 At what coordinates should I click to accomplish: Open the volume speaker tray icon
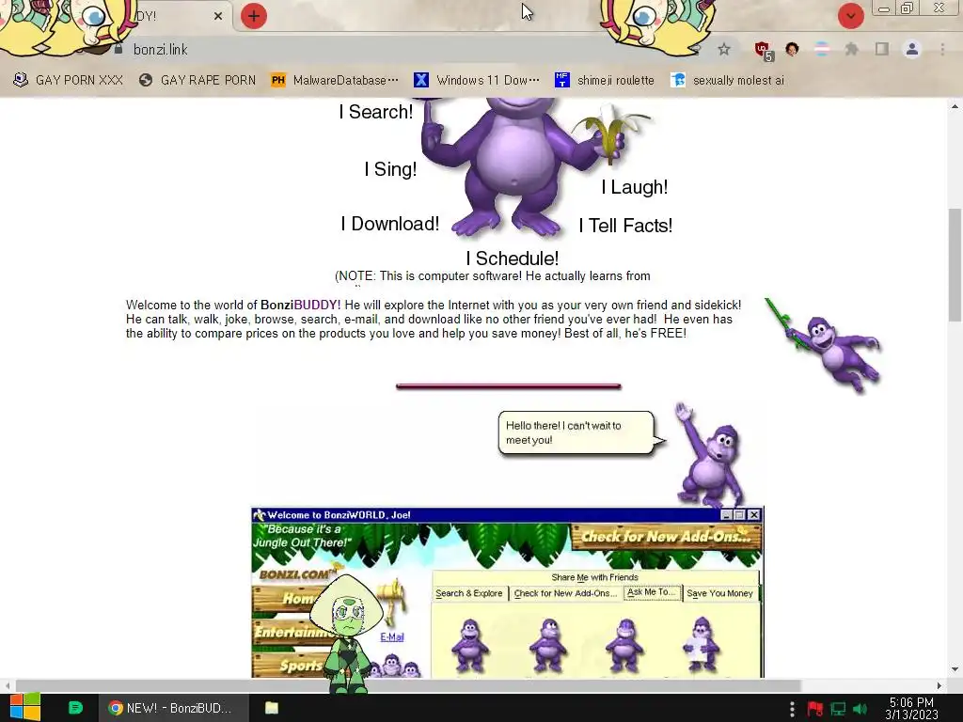[x=860, y=709]
